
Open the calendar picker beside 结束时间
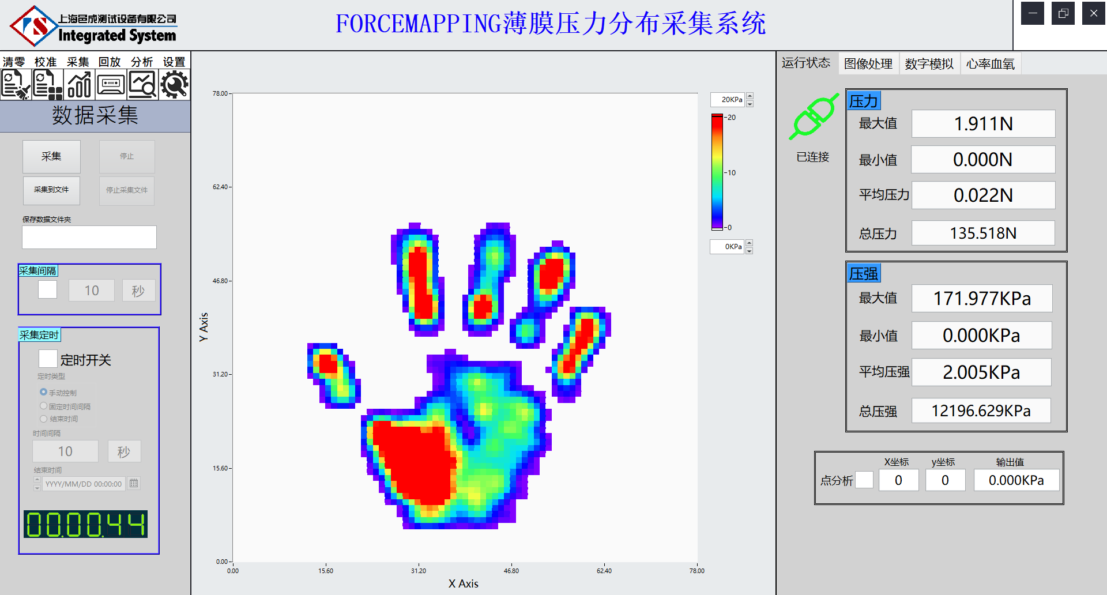pos(133,483)
